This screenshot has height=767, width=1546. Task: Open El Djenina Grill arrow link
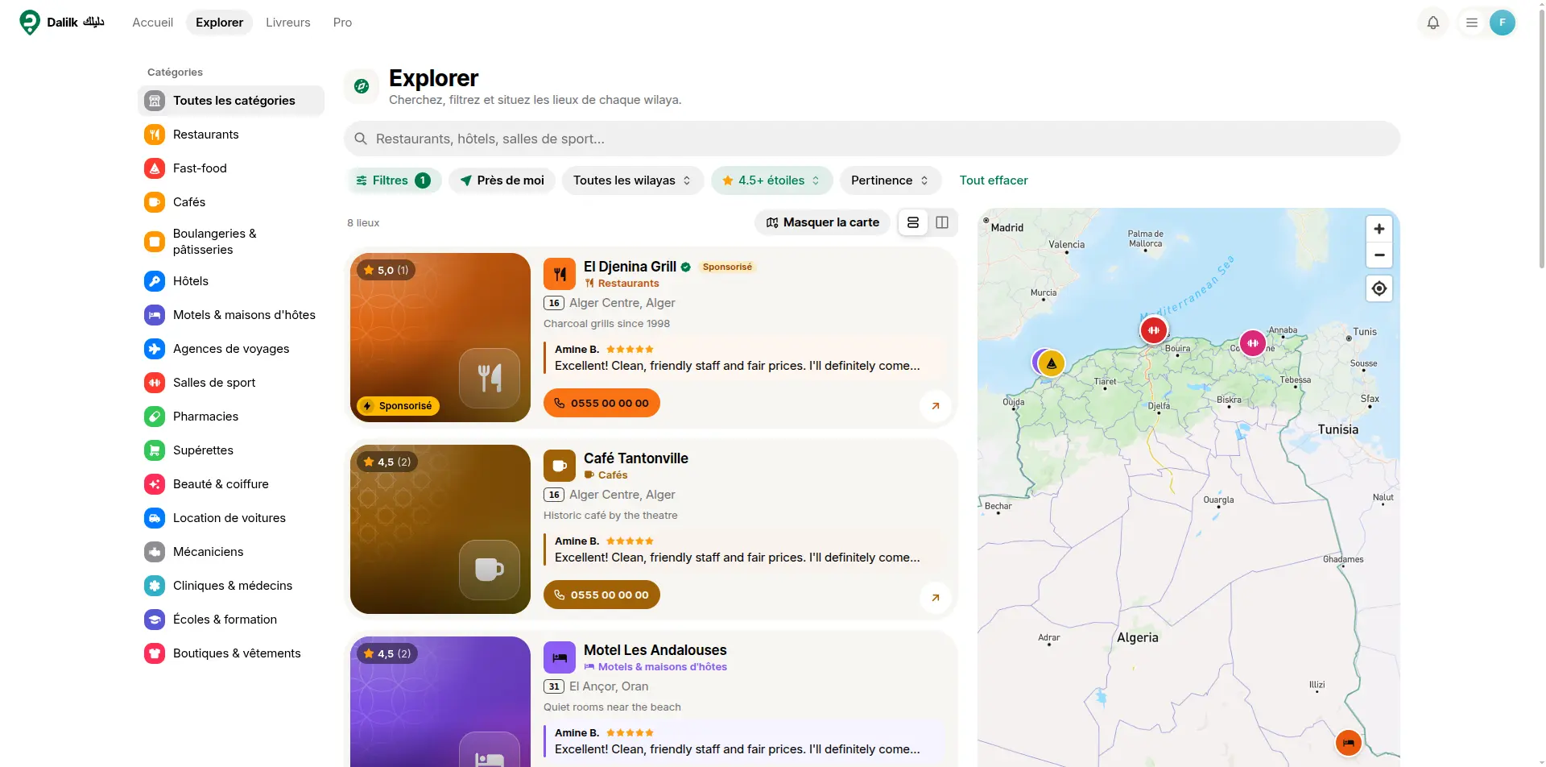936,406
